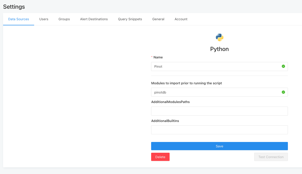
Task: Switch to the Users tab
Action: pos(44,19)
